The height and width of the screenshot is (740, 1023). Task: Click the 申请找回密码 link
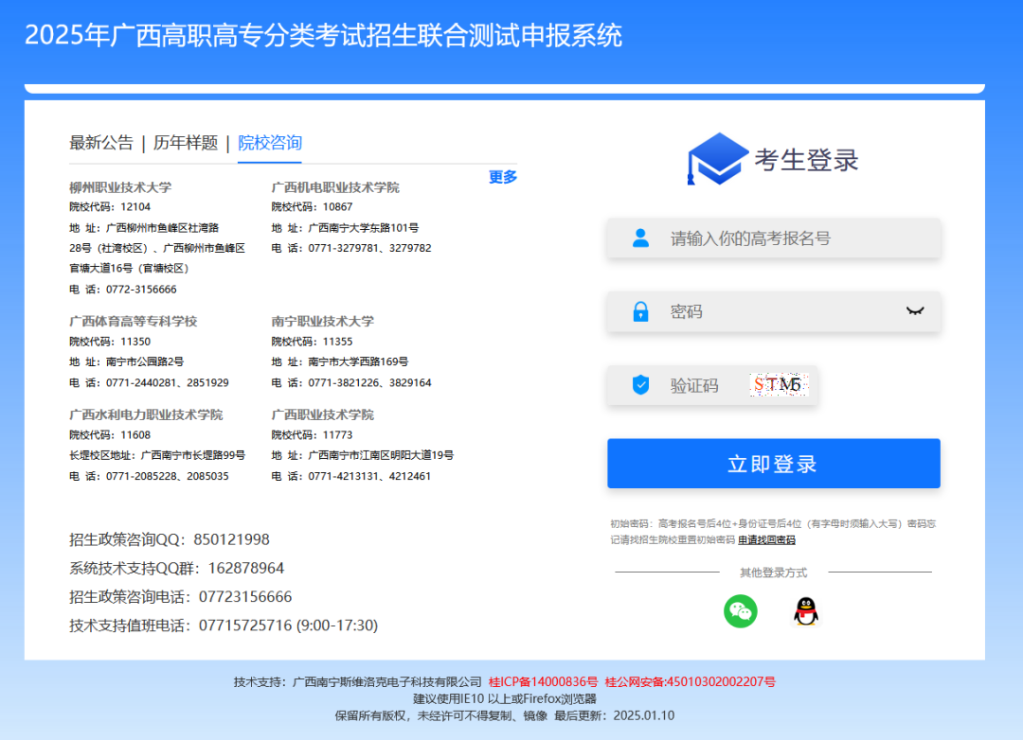click(x=766, y=540)
